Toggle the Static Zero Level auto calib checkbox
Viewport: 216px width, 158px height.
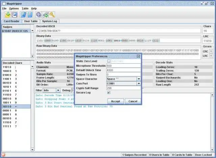point(109,61)
